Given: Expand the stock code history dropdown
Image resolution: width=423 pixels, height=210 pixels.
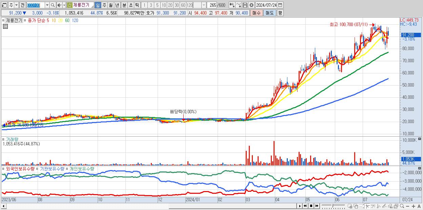Looking at the screenshot, I should tap(47, 5).
